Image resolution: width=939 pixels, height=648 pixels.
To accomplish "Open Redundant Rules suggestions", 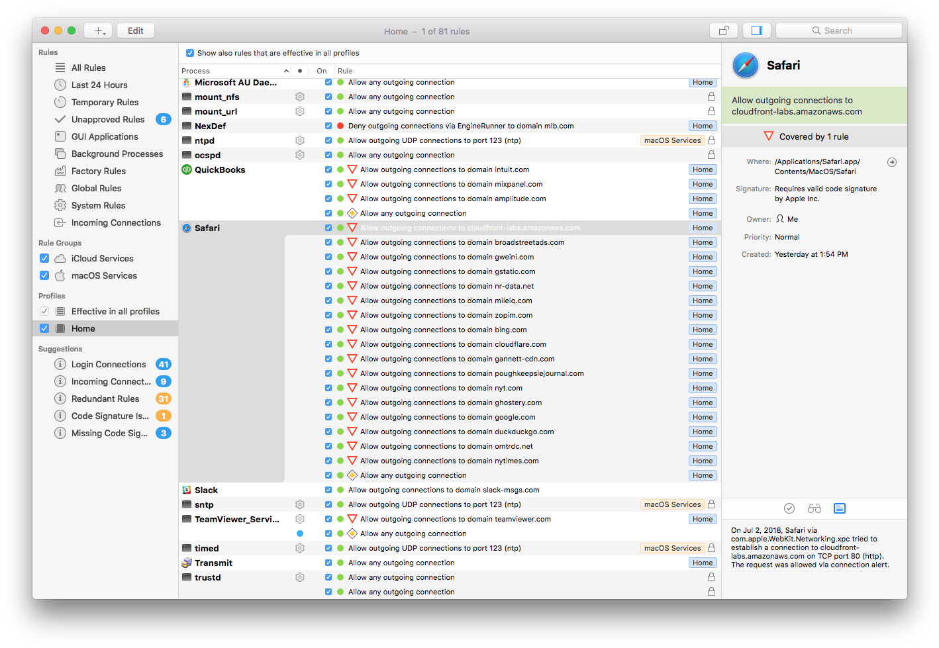I will tap(105, 398).
